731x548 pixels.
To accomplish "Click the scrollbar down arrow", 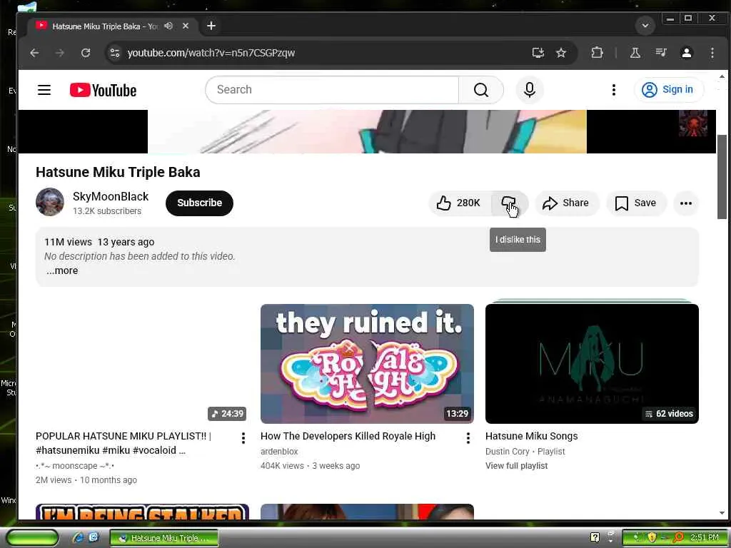I will click(722, 513).
